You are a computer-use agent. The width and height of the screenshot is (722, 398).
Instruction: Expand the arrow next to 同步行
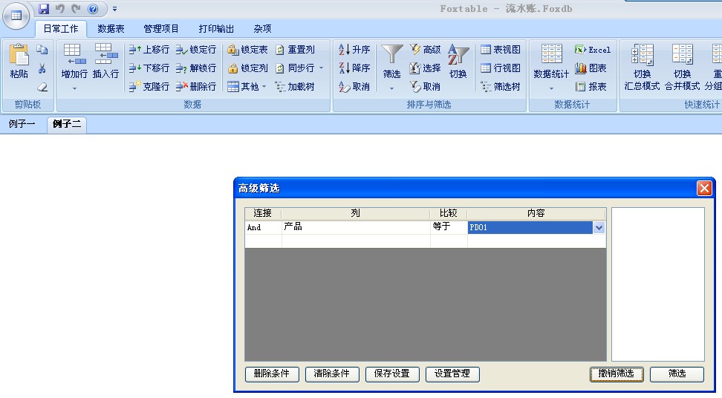(322, 68)
